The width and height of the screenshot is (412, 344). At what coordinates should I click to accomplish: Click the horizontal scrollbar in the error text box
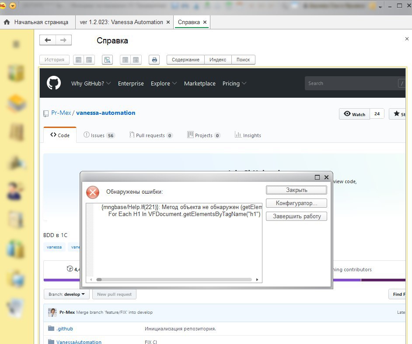click(x=174, y=280)
